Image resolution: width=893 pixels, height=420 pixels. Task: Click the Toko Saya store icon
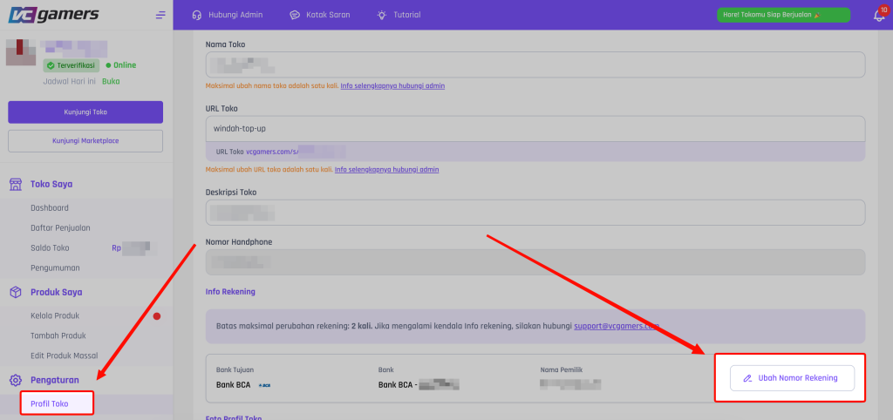click(x=16, y=184)
